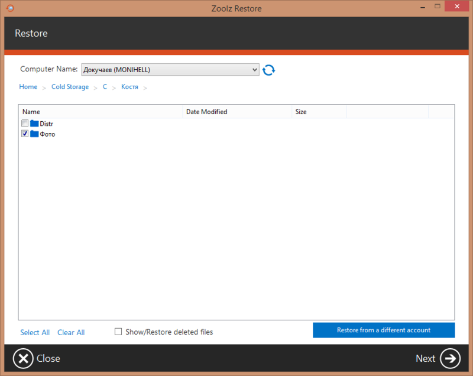The image size is (473, 376).
Task: Click Clear All link
Action: coord(71,332)
